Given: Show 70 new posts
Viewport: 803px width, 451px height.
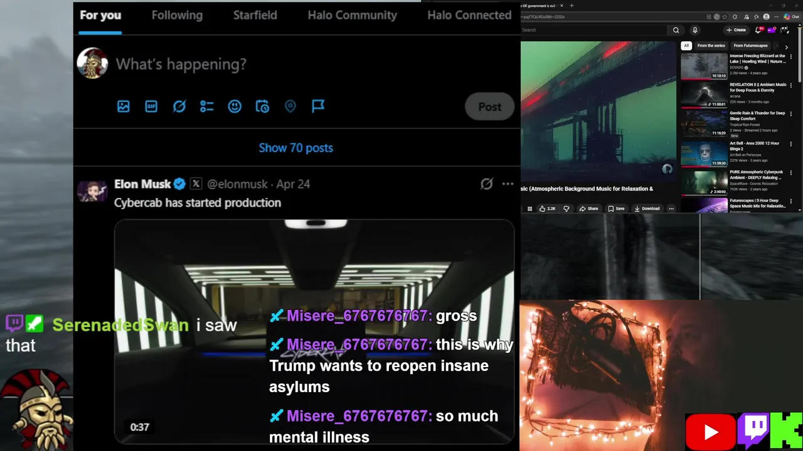Looking at the screenshot, I should tap(296, 148).
